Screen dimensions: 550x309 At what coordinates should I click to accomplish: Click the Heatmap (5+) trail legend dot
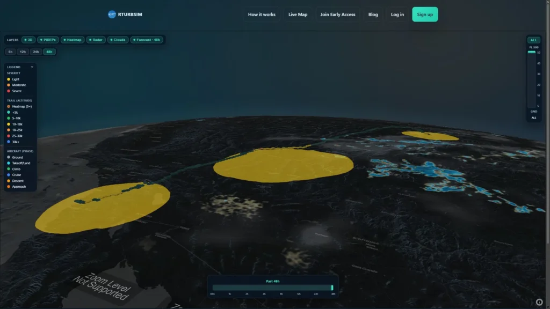tap(9, 107)
